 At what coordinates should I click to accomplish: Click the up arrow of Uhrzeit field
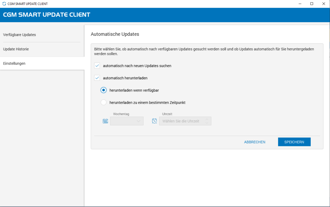coord(207,119)
